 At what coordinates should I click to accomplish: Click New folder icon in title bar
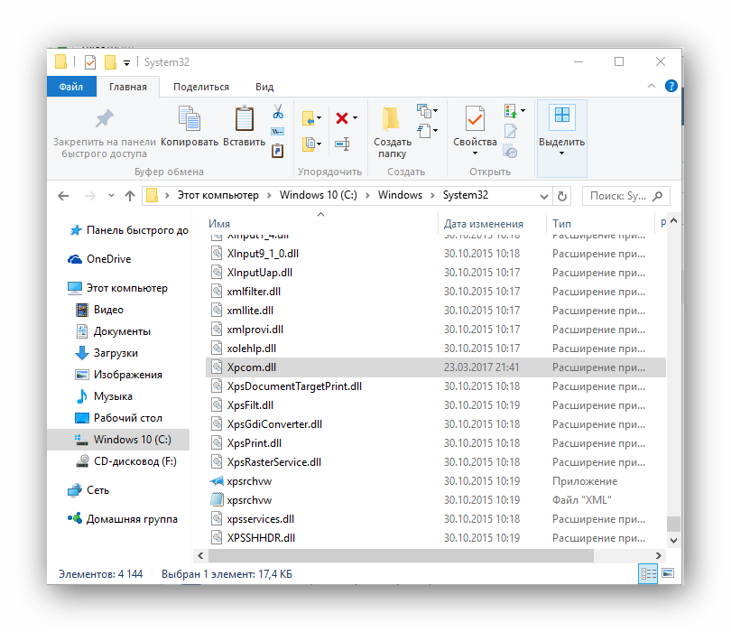tap(110, 62)
